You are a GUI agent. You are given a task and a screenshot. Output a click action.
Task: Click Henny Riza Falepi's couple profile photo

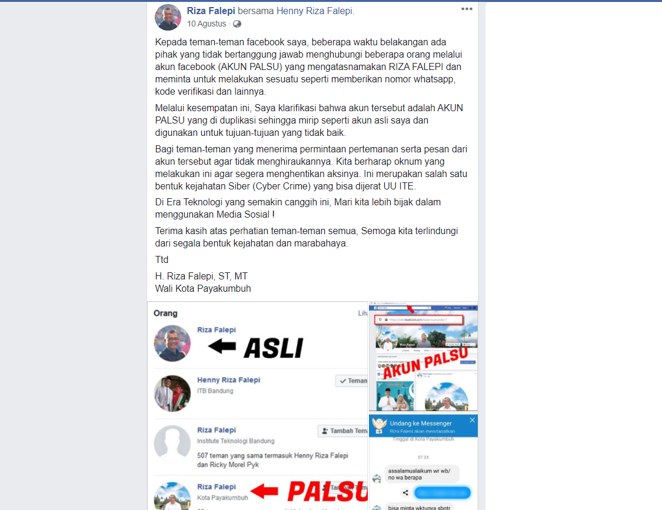pyautogui.click(x=172, y=394)
